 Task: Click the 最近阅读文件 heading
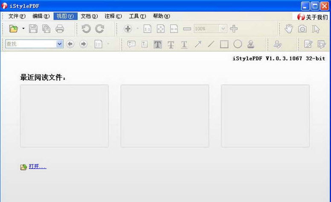[43, 77]
